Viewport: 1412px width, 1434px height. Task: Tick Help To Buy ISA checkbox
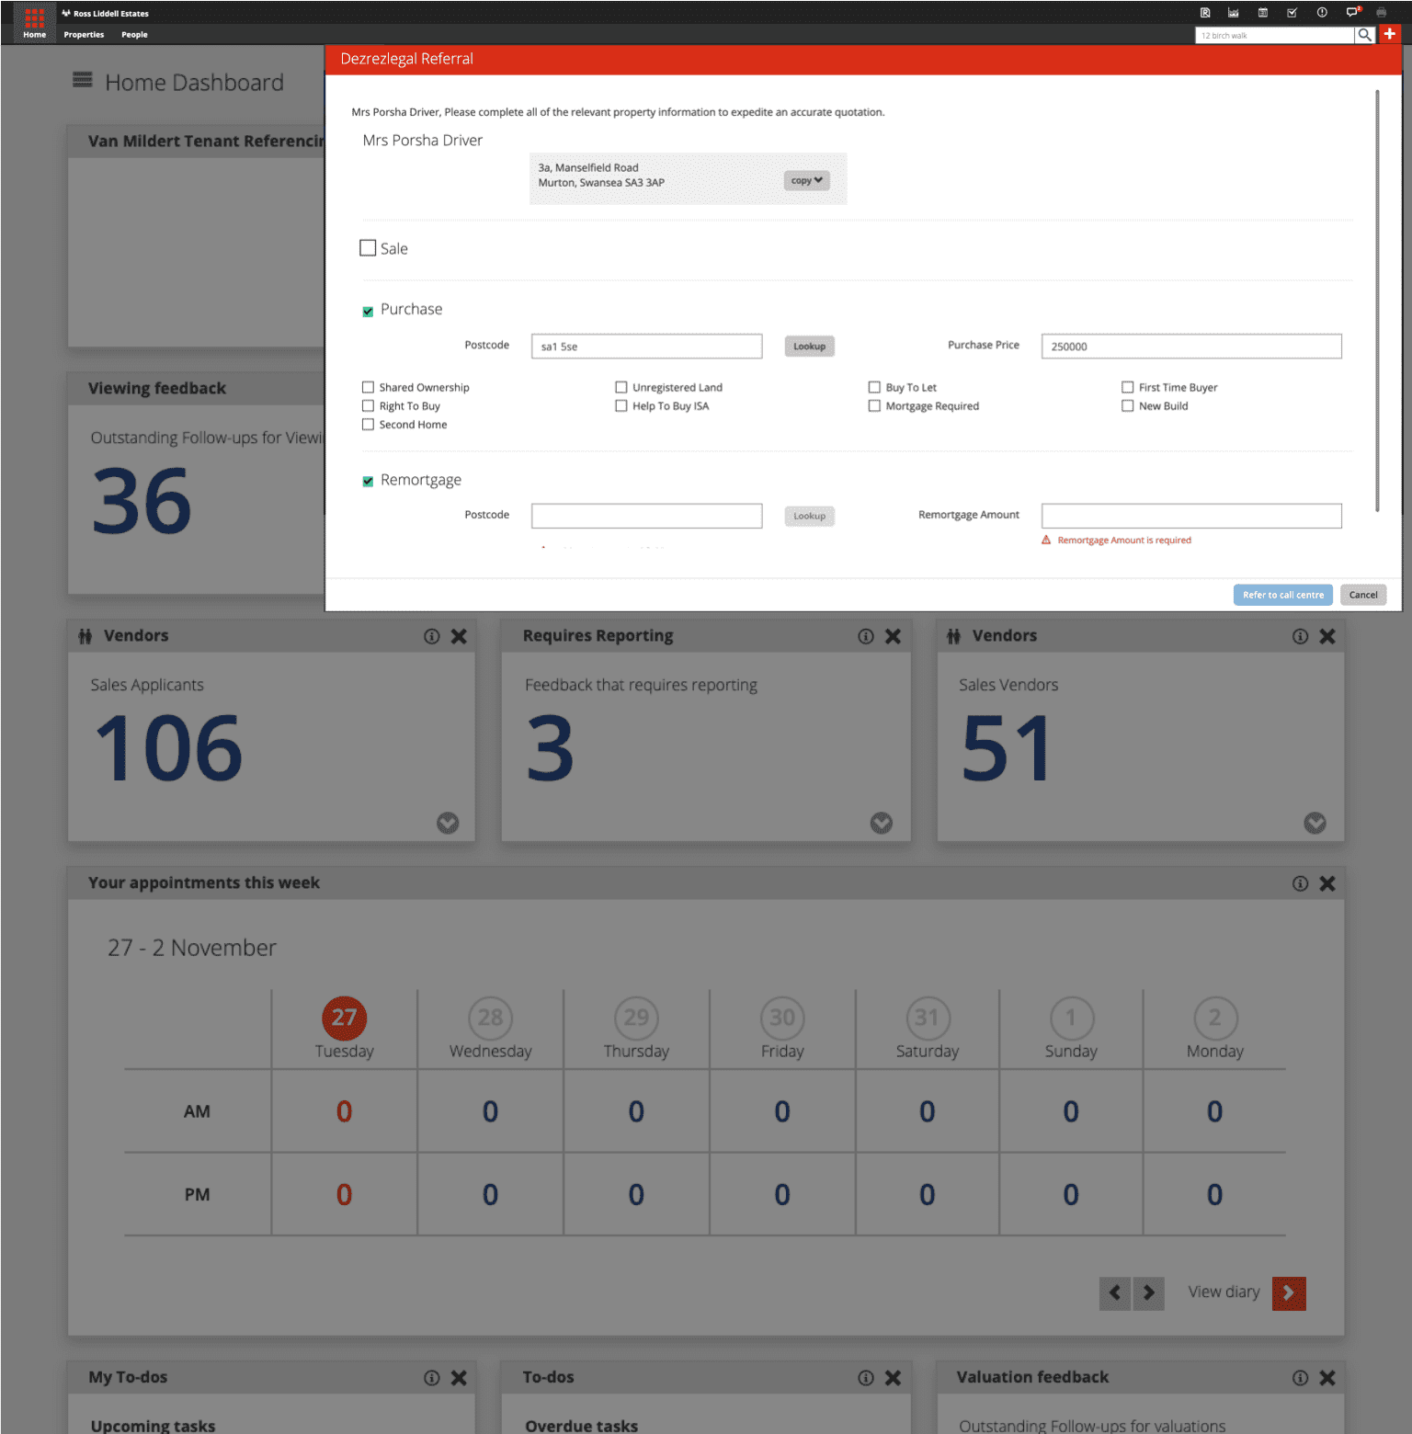click(621, 405)
